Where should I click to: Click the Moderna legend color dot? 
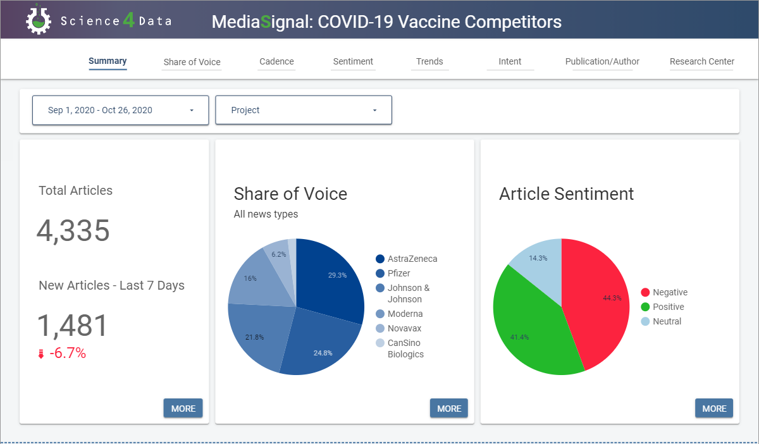380,314
